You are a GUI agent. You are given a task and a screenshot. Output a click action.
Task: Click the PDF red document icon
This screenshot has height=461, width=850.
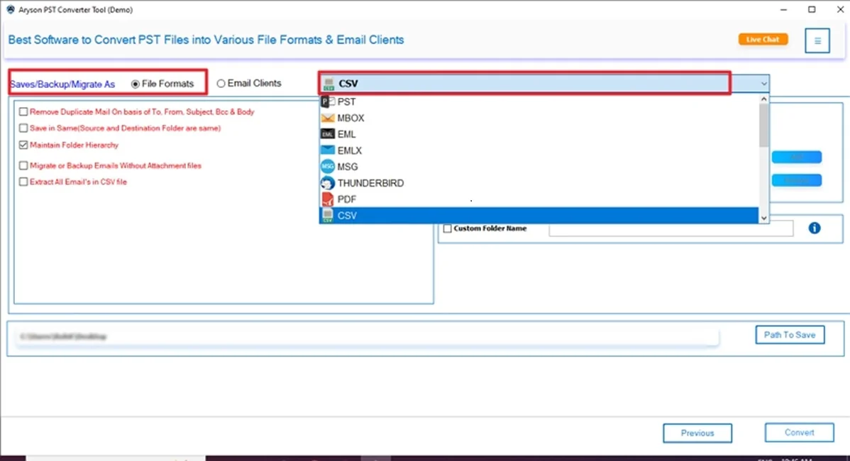coord(327,199)
